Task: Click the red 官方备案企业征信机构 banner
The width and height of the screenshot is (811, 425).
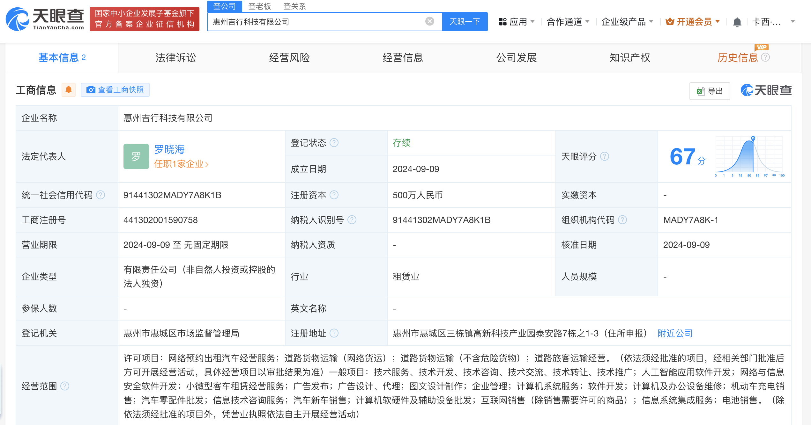Action: (x=145, y=19)
